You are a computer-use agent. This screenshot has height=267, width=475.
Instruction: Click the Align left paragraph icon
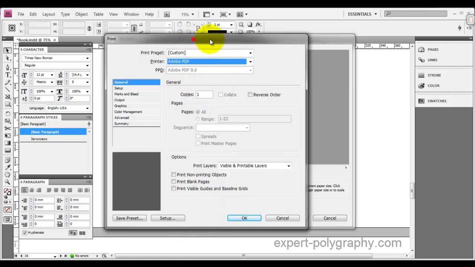pos(24,190)
